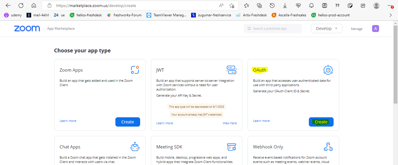
Task: Open the Collections icon
Action: 259,6
